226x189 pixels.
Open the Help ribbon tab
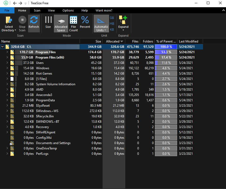[x=85, y=10]
